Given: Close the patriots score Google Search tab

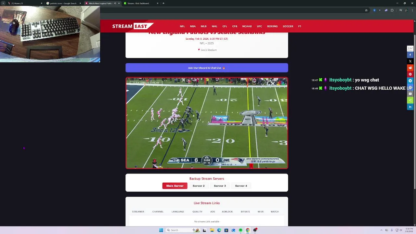Looking at the screenshot, I should point(80,3).
